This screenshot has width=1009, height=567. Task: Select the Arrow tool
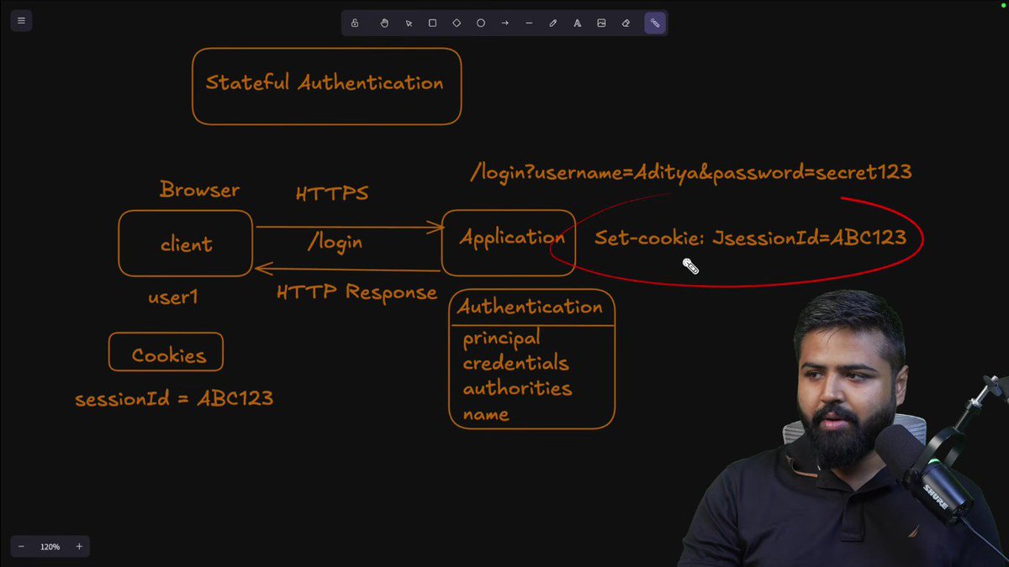point(504,23)
